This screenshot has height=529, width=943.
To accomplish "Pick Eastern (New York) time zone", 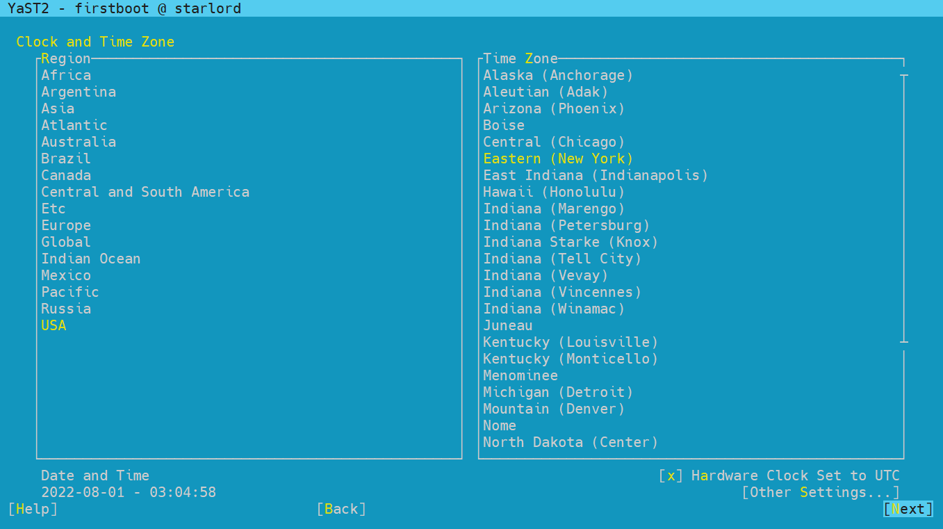I will [559, 158].
